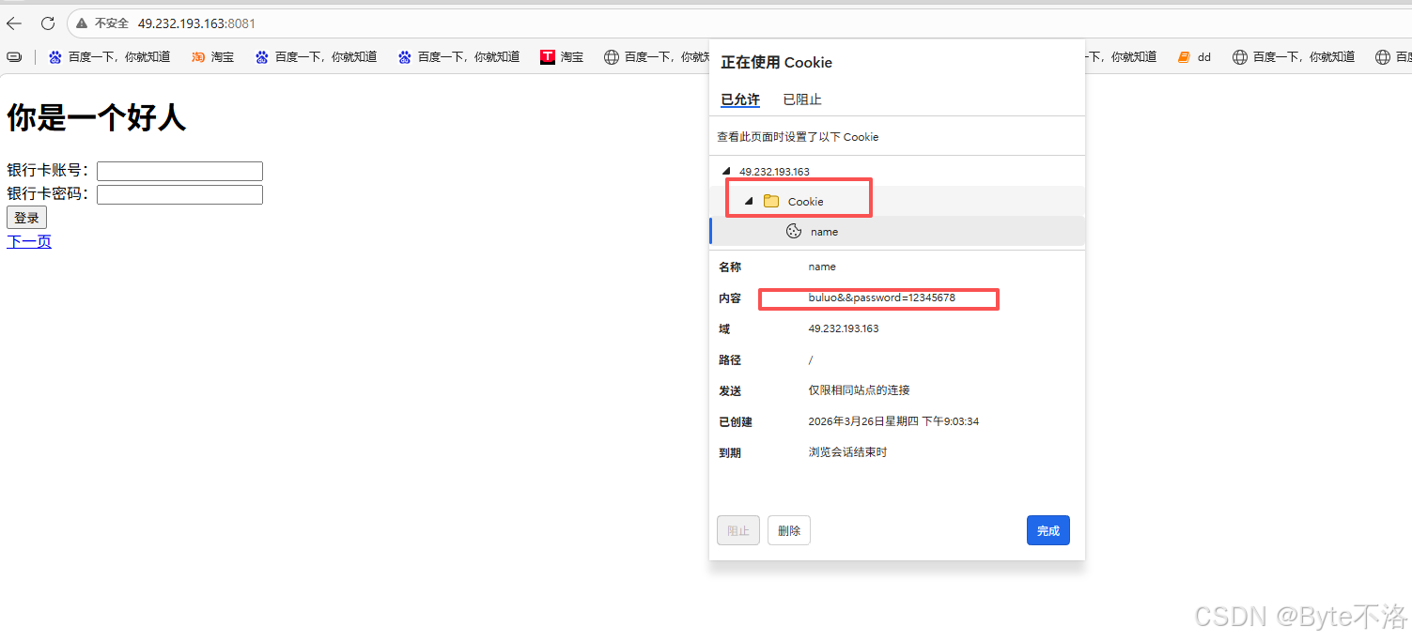This screenshot has width=1412, height=641.
Task: Open the Taobao bookmark with orange icon
Action: pyautogui.click(x=212, y=57)
